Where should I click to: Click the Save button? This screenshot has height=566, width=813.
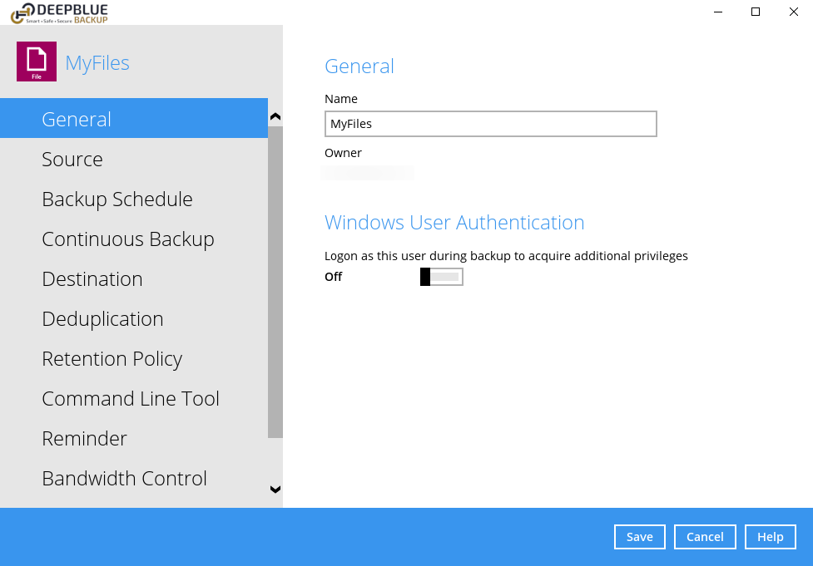pos(639,537)
